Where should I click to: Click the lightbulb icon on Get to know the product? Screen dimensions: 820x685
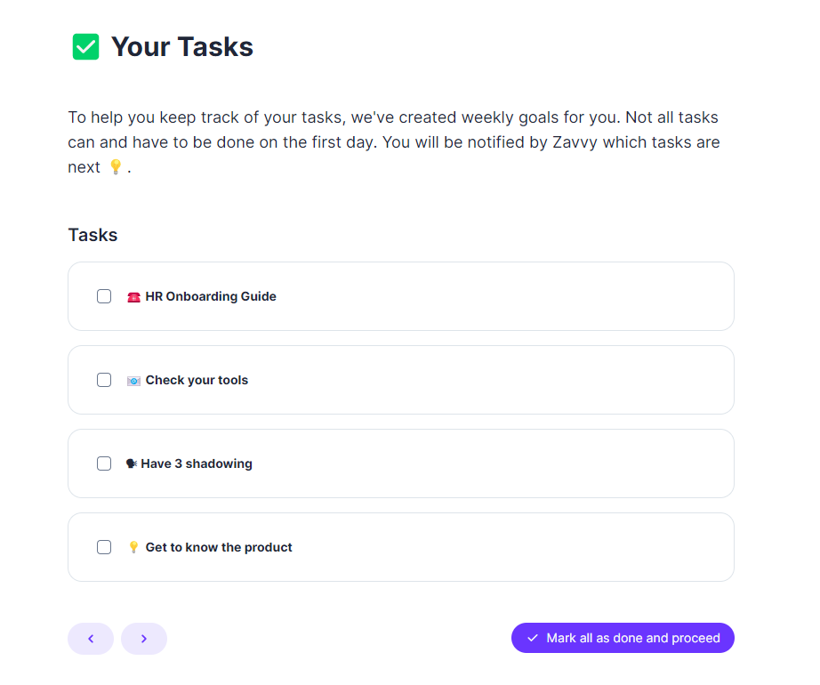tap(133, 547)
